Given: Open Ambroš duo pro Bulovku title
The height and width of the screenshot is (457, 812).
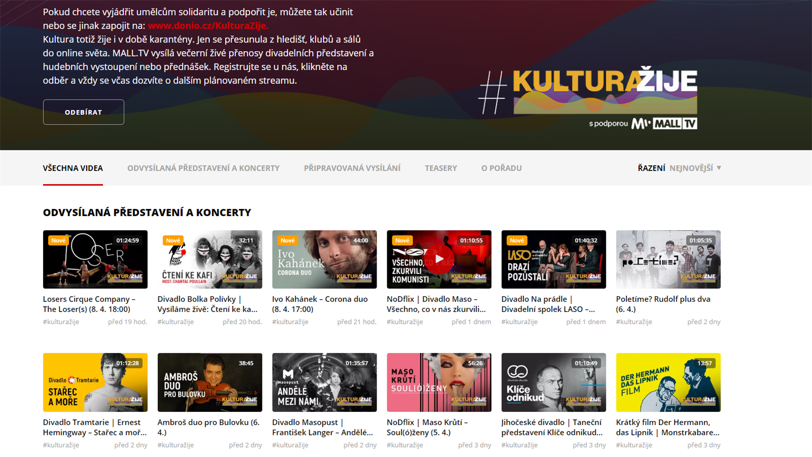Looking at the screenshot, I should [208, 427].
